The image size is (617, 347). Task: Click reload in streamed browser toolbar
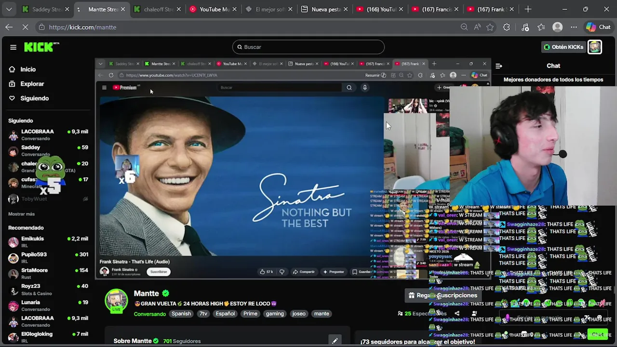click(111, 75)
